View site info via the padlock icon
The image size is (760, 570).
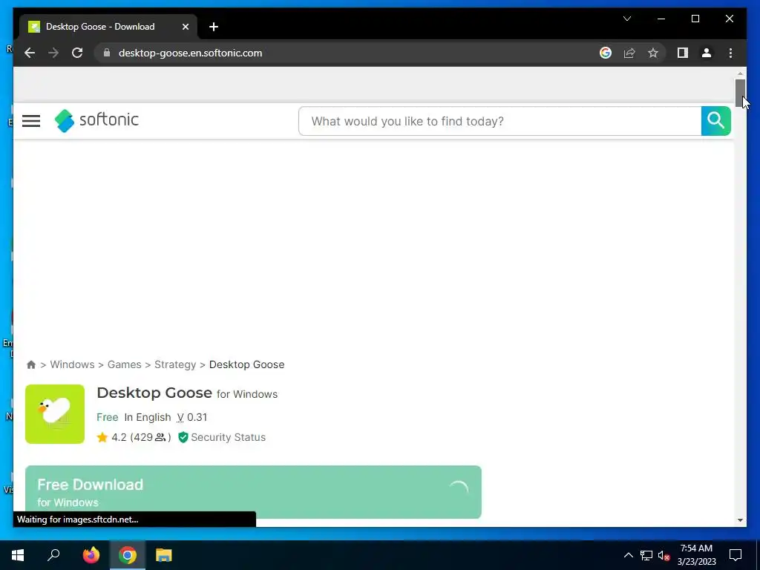click(x=107, y=53)
